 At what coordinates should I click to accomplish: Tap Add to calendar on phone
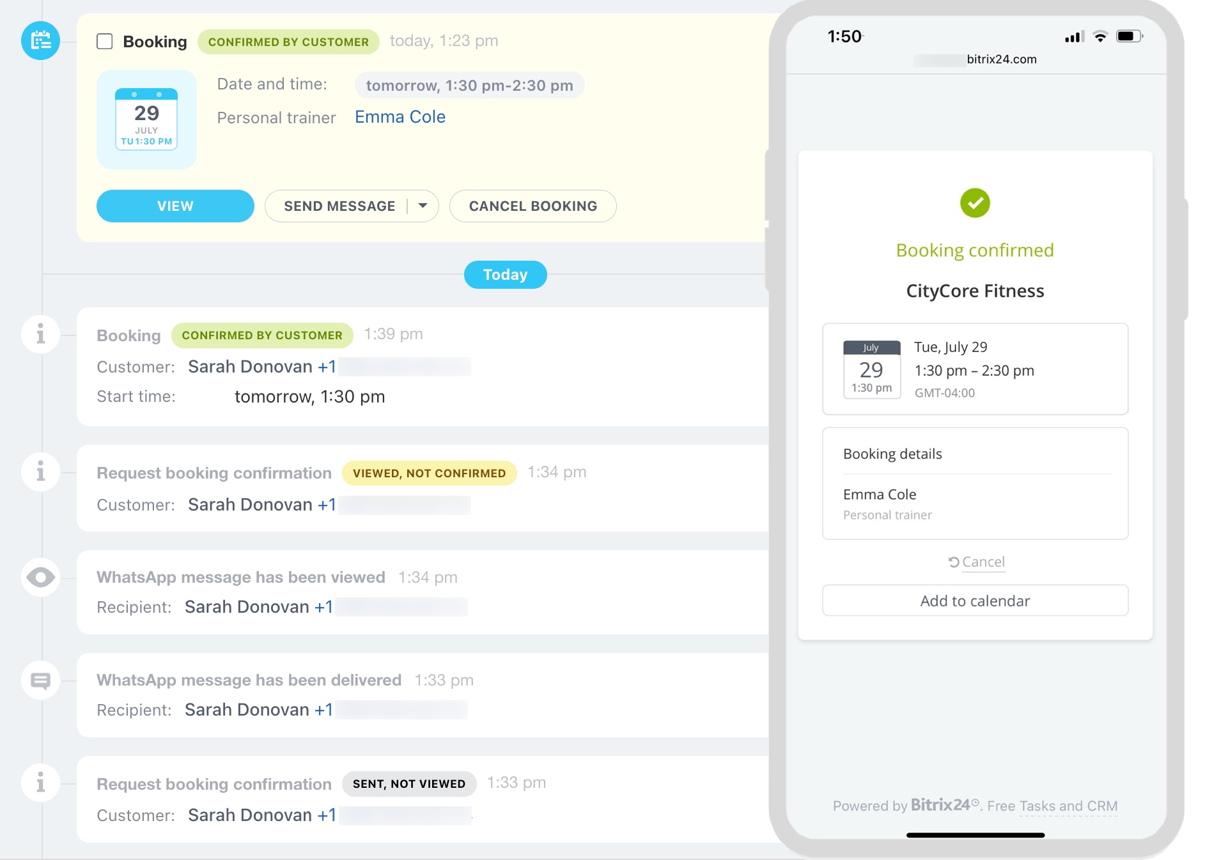pyautogui.click(x=974, y=601)
